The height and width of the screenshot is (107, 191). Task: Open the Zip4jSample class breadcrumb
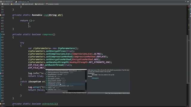click(39, 4)
